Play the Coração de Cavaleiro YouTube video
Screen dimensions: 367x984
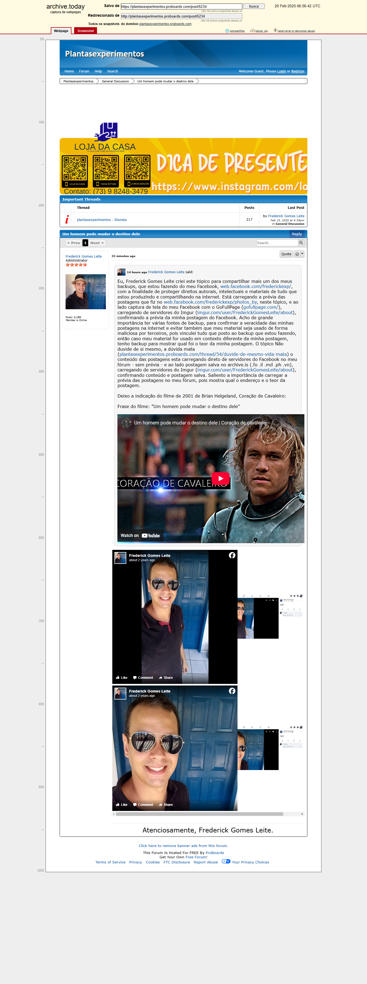(220, 478)
